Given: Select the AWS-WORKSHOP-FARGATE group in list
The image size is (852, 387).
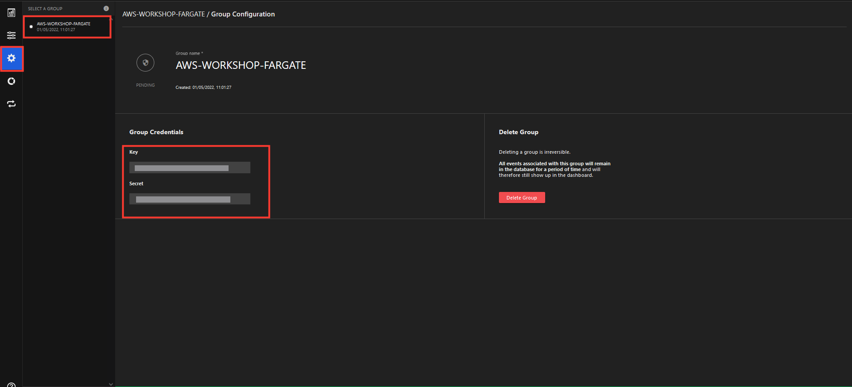Looking at the screenshot, I should click(67, 27).
